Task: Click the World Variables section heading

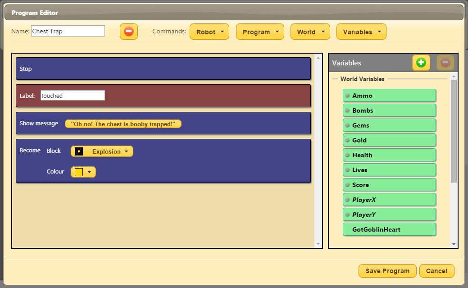Action: click(362, 79)
